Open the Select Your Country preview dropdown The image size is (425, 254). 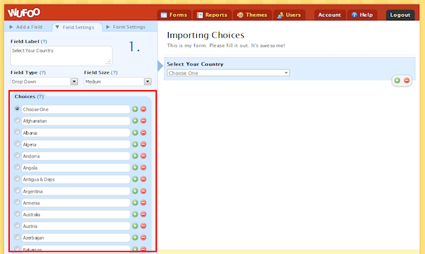coord(228,73)
